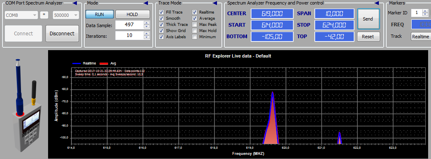Collapse the Mode panel using blue arrow

point(146,3)
